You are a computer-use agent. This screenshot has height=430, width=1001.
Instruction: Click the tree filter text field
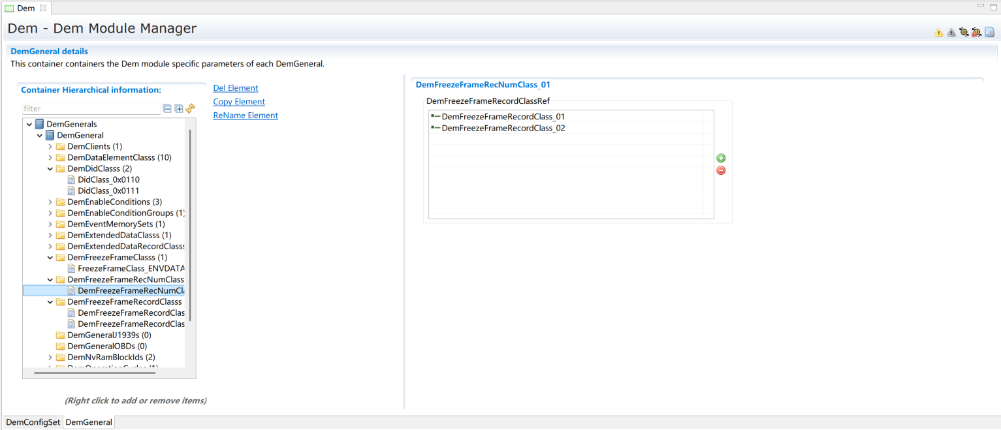pos(91,109)
